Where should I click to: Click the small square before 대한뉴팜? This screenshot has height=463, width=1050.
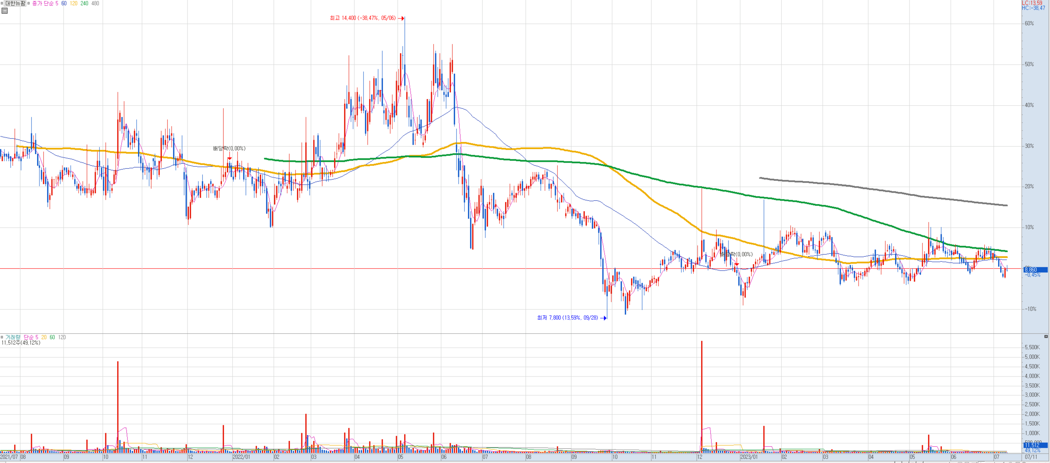click(x=2, y=3)
